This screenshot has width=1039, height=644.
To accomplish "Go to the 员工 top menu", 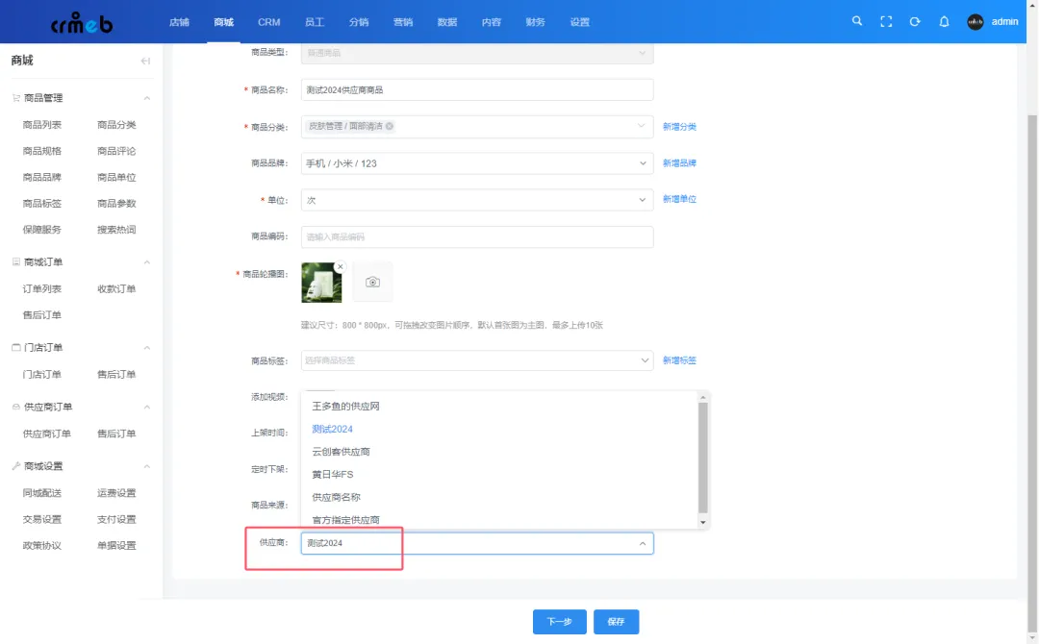I will [x=314, y=22].
